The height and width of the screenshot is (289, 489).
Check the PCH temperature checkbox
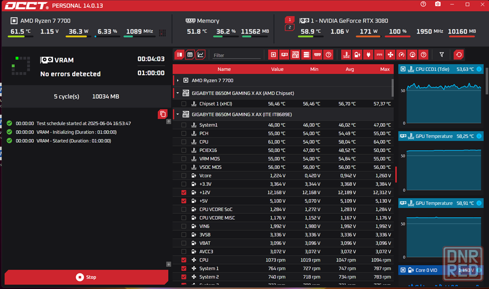click(x=184, y=133)
